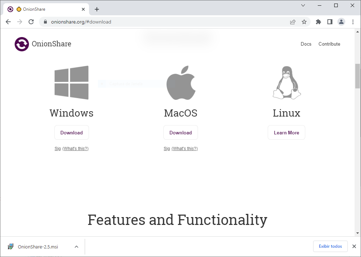Click the MacOS heading text
Screen dimensions: 361x257
[181, 113]
